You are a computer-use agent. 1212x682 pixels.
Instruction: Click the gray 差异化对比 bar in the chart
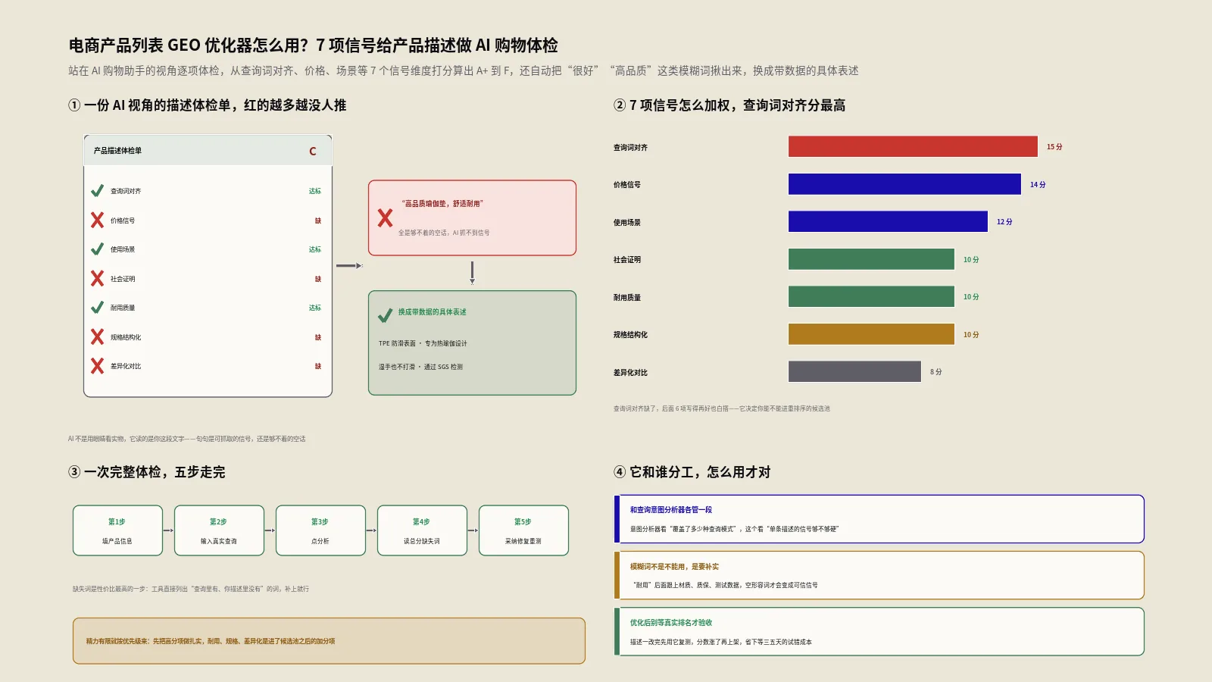click(x=854, y=371)
